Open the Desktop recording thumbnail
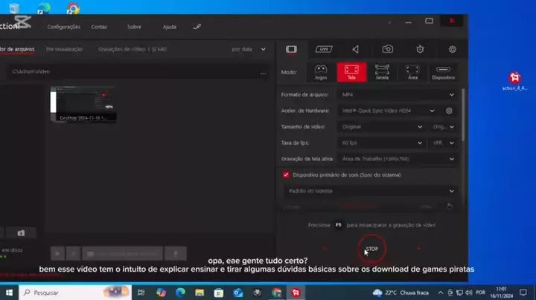This screenshot has width=536, height=300. 83,103
